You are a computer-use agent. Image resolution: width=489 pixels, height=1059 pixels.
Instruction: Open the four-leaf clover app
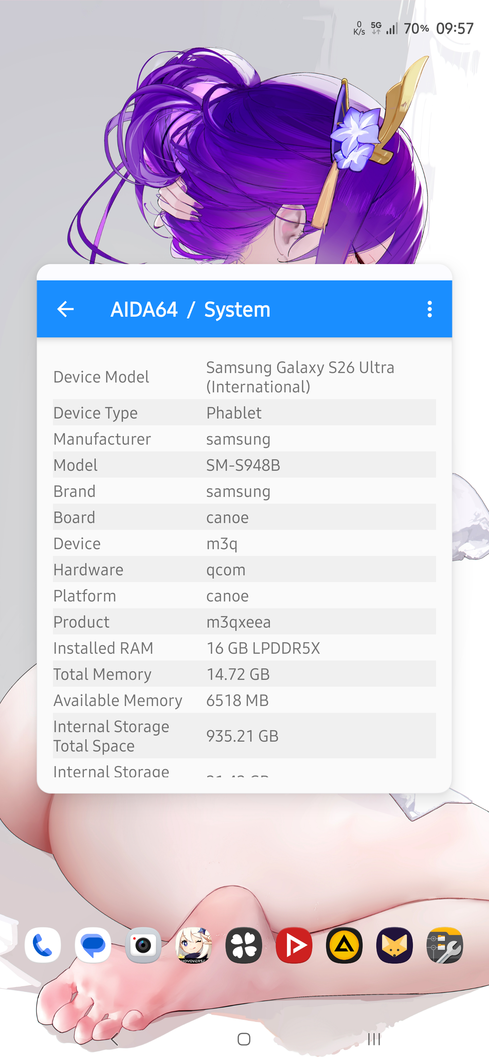pyautogui.click(x=243, y=945)
